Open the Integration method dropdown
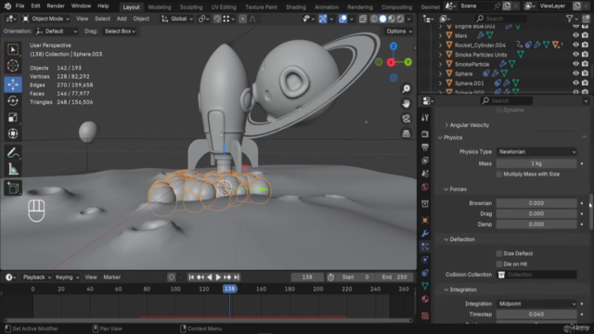This screenshot has width=594, height=334. [x=536, y=303]
